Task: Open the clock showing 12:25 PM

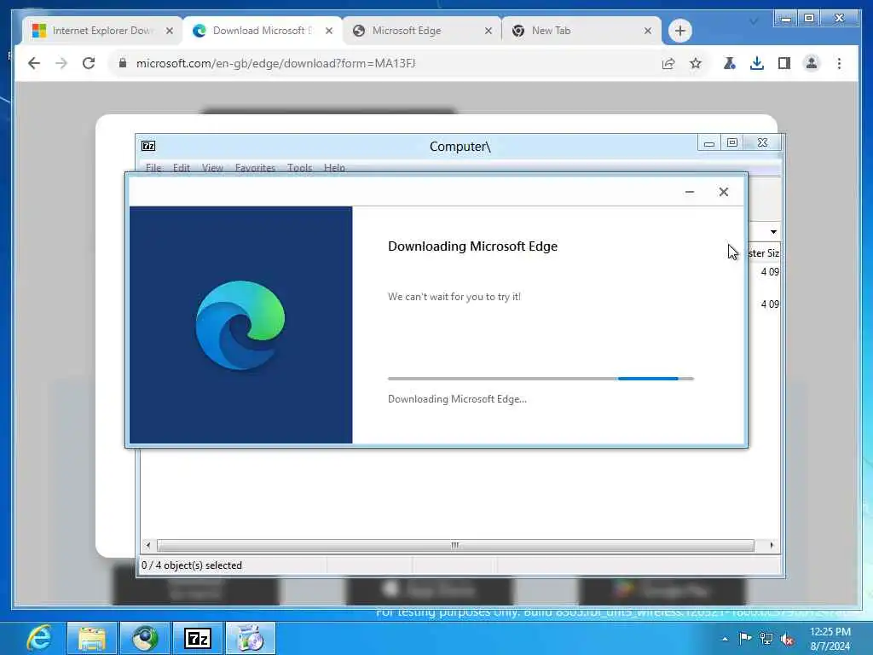Action: (830, 639)
